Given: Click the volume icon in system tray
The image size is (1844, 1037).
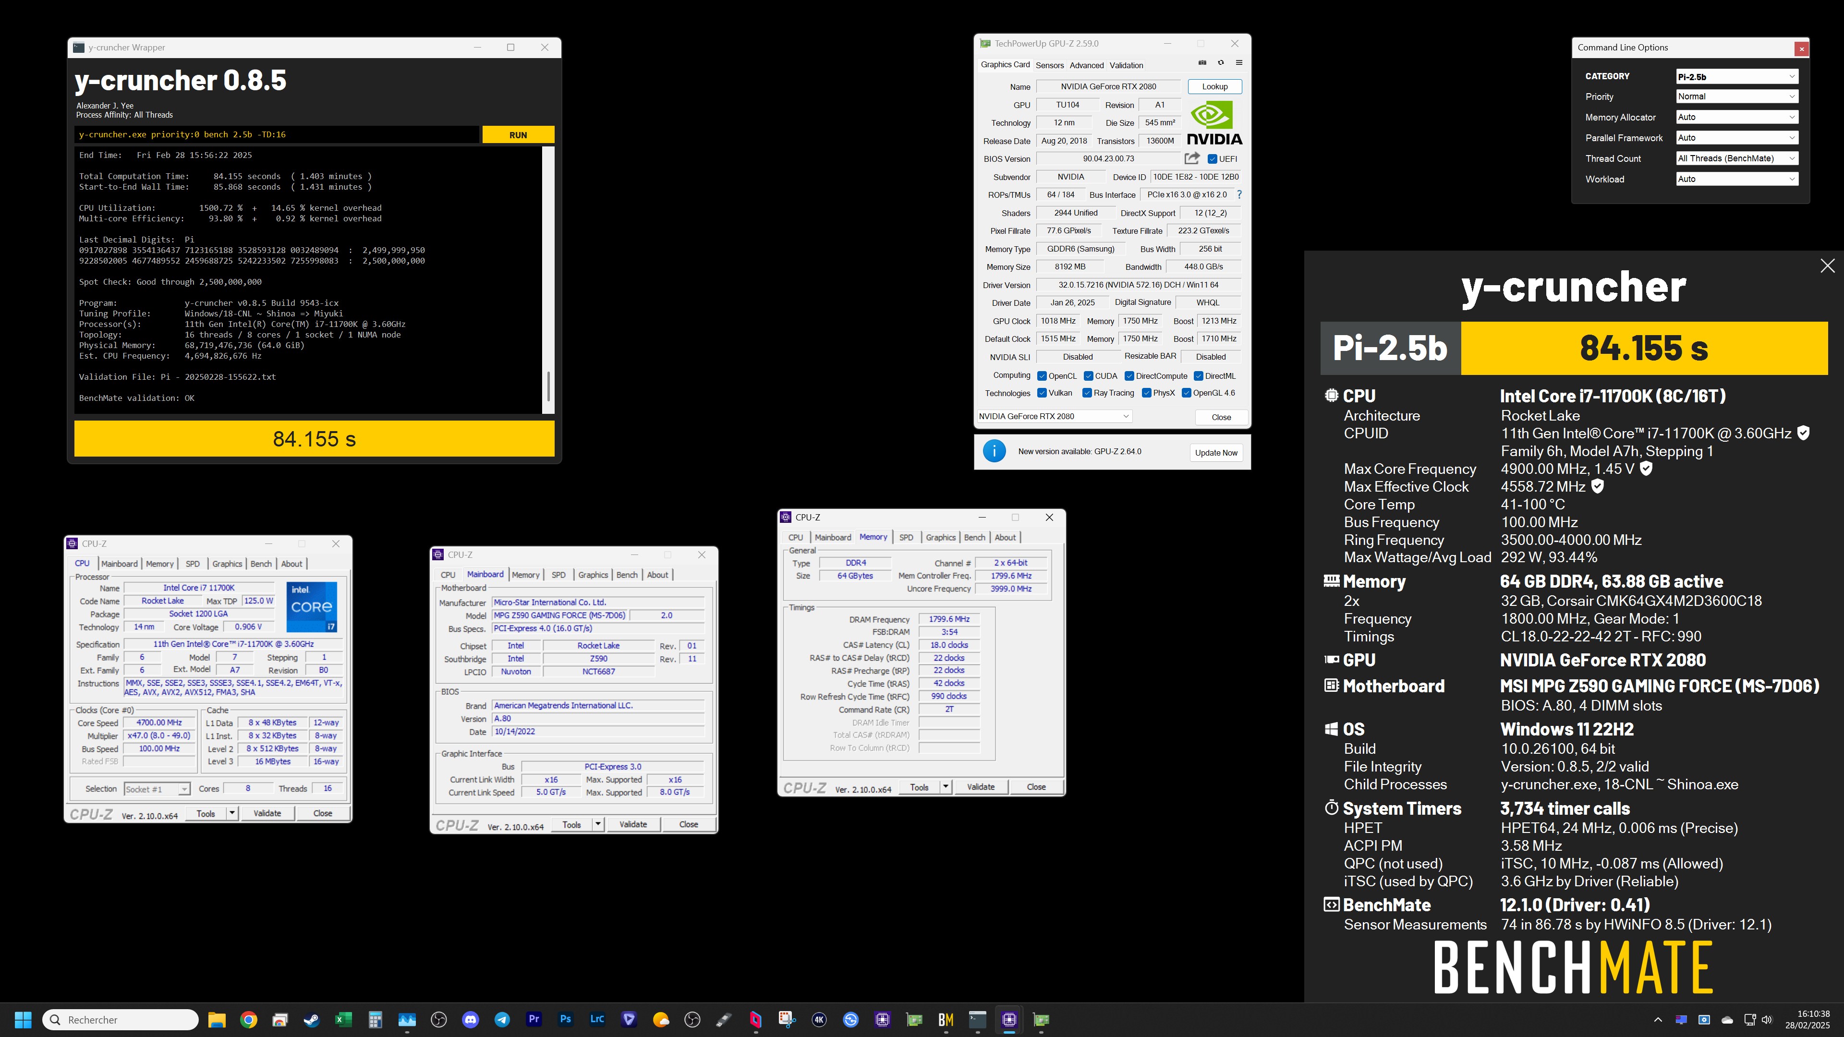Looking at the screenshot, I should [x=1767, y=1020].
